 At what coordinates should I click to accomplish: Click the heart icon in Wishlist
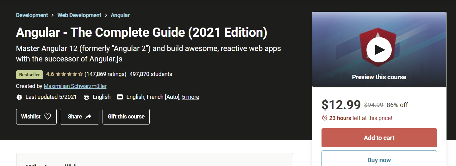point(47,117)
